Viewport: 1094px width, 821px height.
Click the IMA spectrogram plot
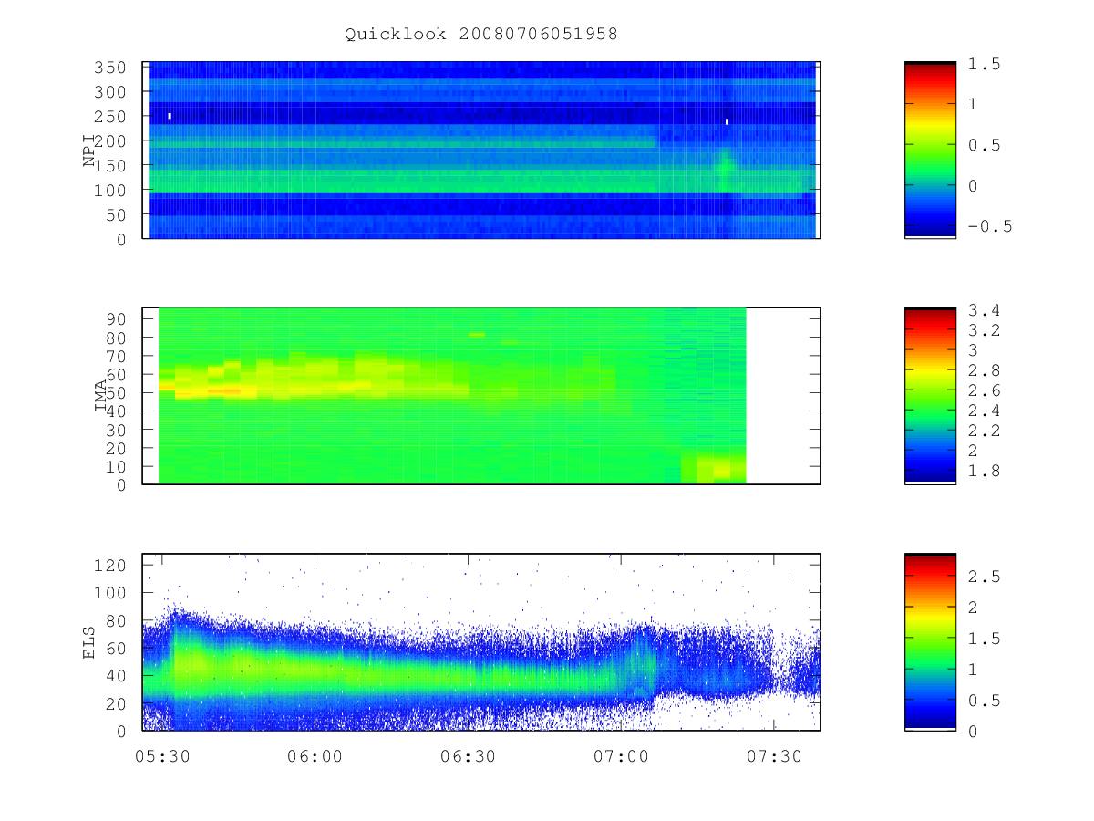coord(481,396)
